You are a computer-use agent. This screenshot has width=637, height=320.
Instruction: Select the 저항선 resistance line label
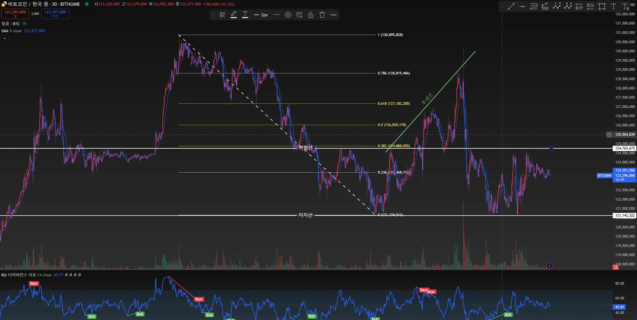(x=305, y=148)
